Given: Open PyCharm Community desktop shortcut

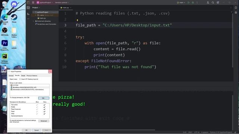Looking at the screenshot, I should pos(4,58).
